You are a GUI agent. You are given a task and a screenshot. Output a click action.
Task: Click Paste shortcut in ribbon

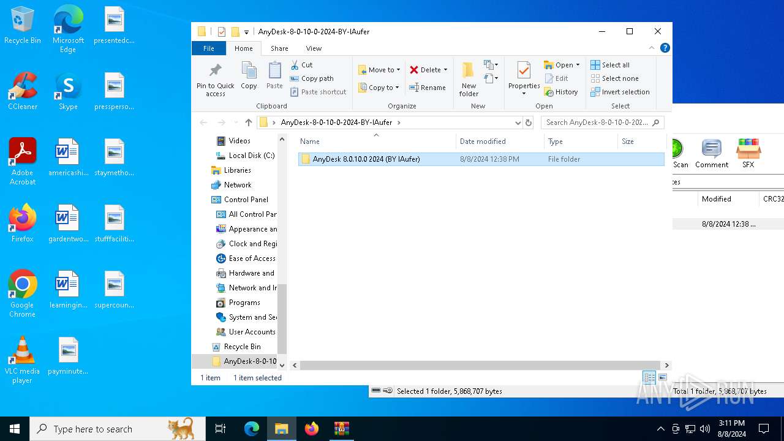point(318,92)
